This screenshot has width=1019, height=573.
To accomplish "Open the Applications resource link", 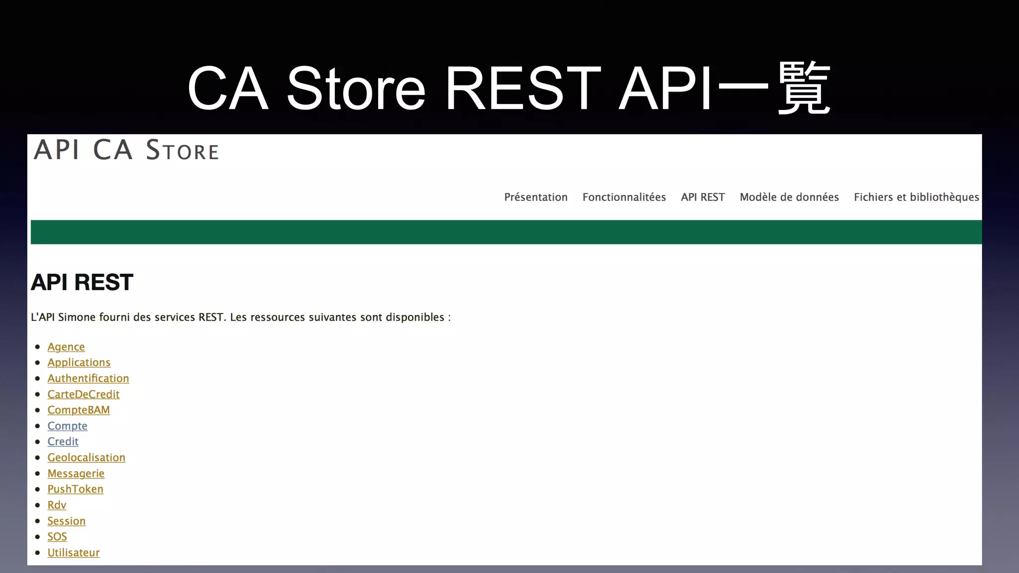I will 79,363.
